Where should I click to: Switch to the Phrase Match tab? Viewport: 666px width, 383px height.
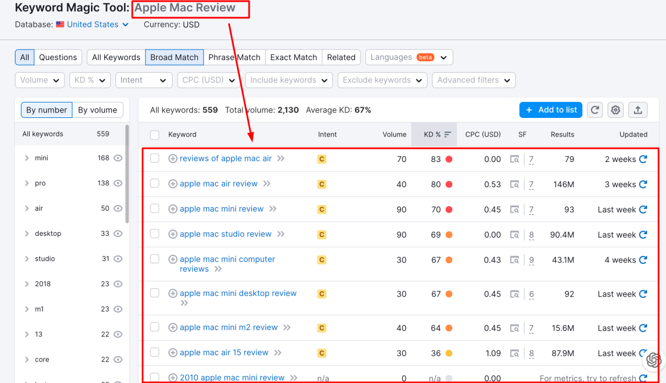[234, 58]
